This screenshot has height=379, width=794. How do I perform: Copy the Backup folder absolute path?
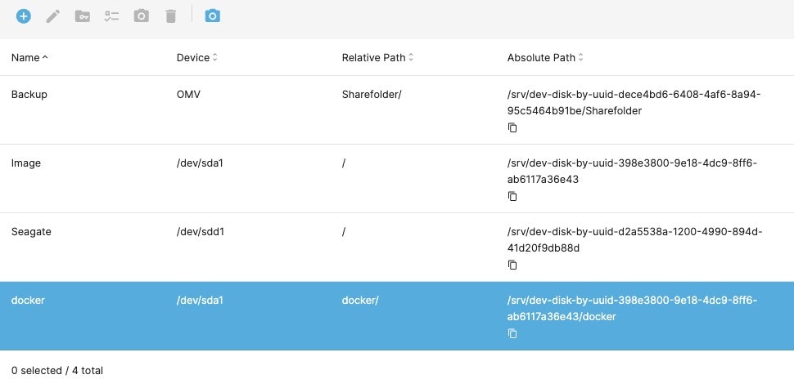pyautogui.click(x=512, y=127)
